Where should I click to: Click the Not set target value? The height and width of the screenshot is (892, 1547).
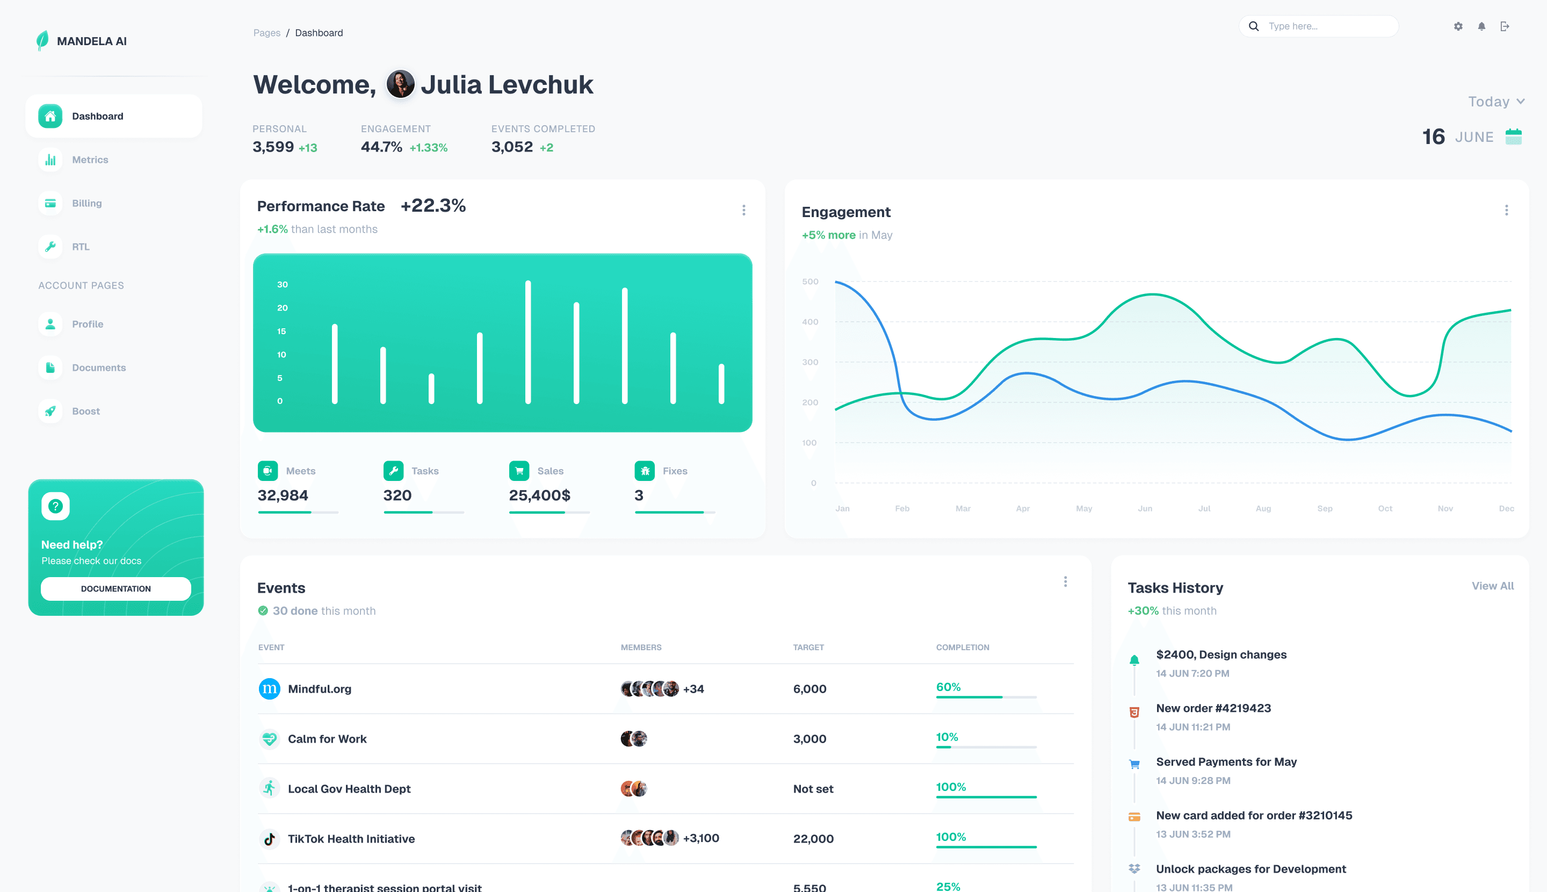coord(813,789)
